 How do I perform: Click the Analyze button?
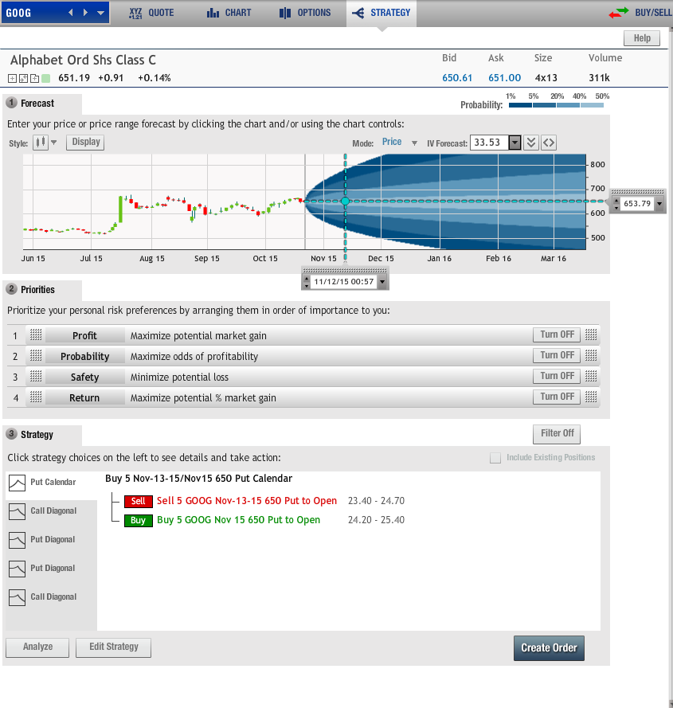tap(37, 647)
